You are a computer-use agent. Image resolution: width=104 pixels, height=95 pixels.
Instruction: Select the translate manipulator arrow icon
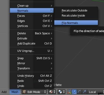click(74, 92)
